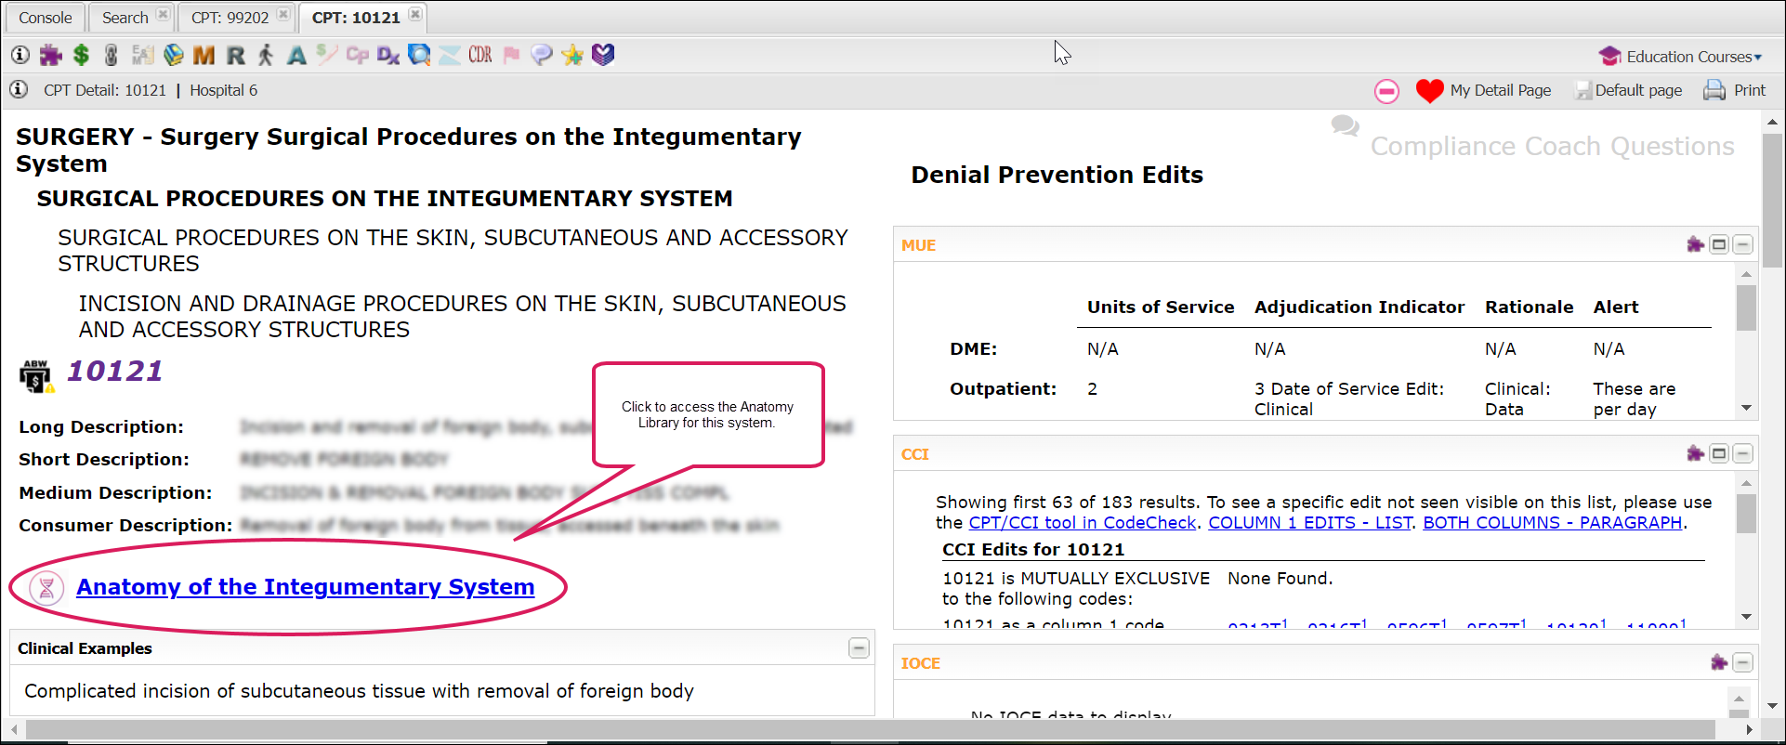Switch to the Search tab
Image resolution: width=1786 pixels, height=745 pixels.
[125, 18]
